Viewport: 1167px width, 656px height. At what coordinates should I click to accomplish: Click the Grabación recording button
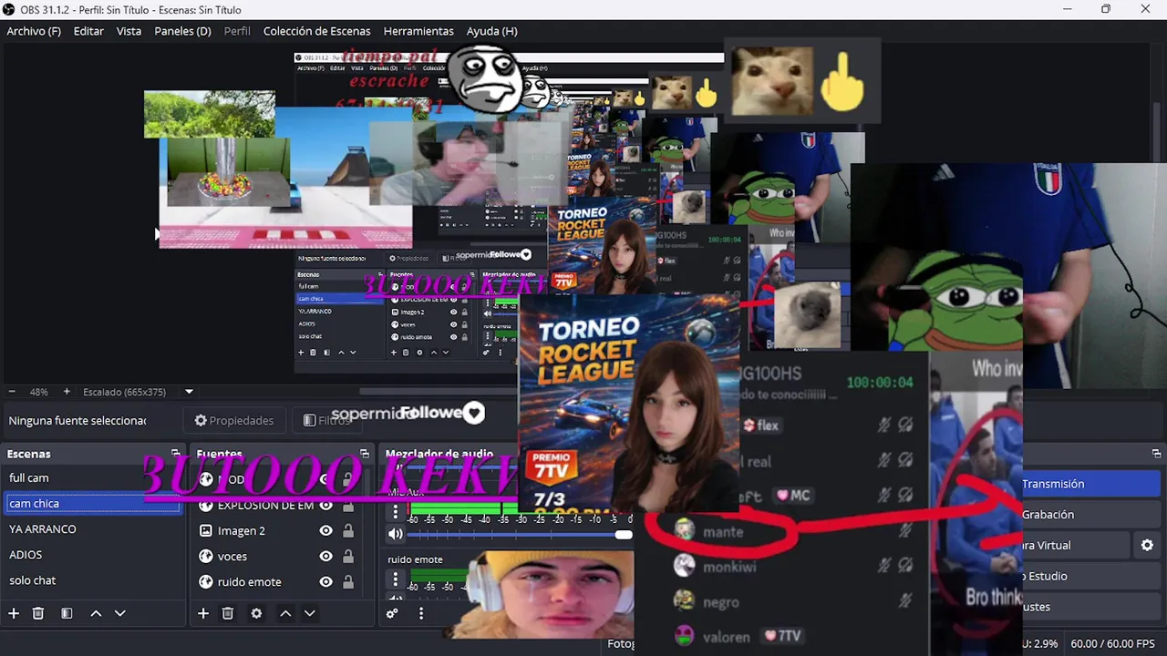pyautogui.click(x=1090, y=515)
